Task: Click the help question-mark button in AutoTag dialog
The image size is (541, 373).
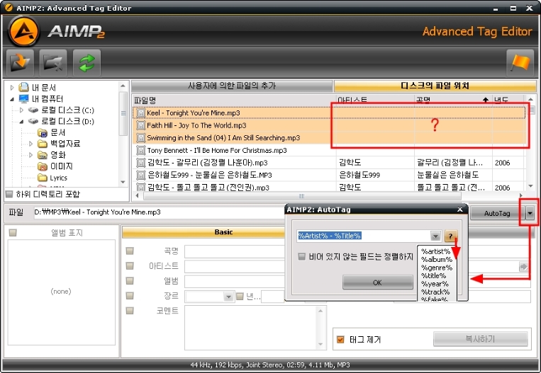Action: point(450,236)
